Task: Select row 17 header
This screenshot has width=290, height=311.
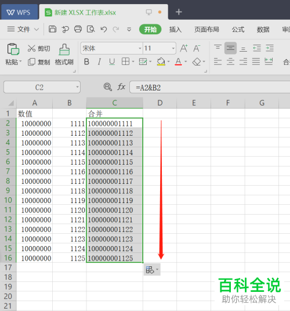Action: [x=8, y=267]
